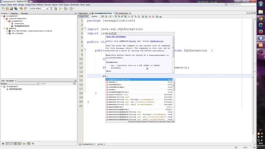Click the Javadoc popup vertical scrollbar

[x=173, y=54]
